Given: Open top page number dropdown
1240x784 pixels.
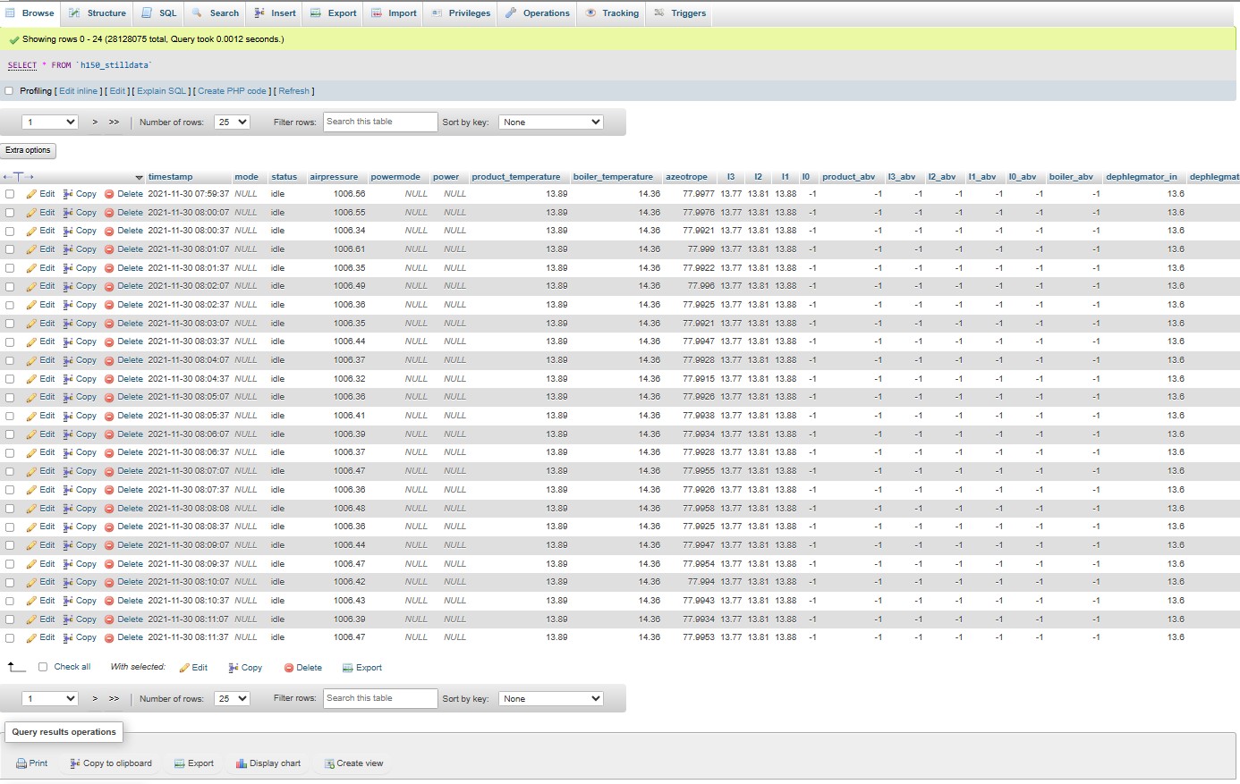Looking at the screenshot, I should coord(51,122).
